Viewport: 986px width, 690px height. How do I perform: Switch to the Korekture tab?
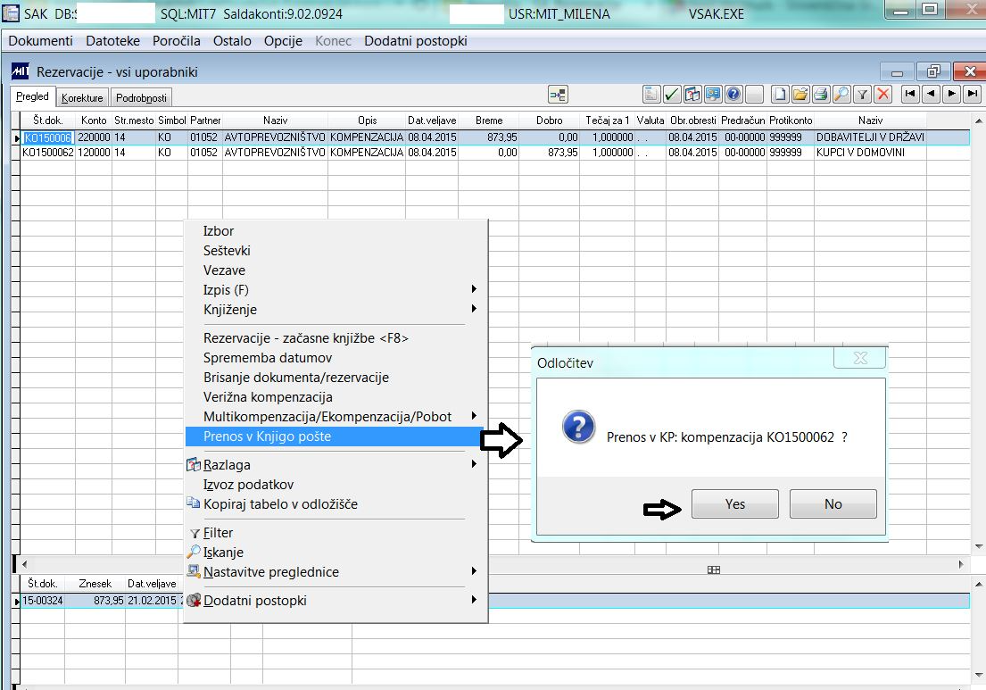point(82,98)
